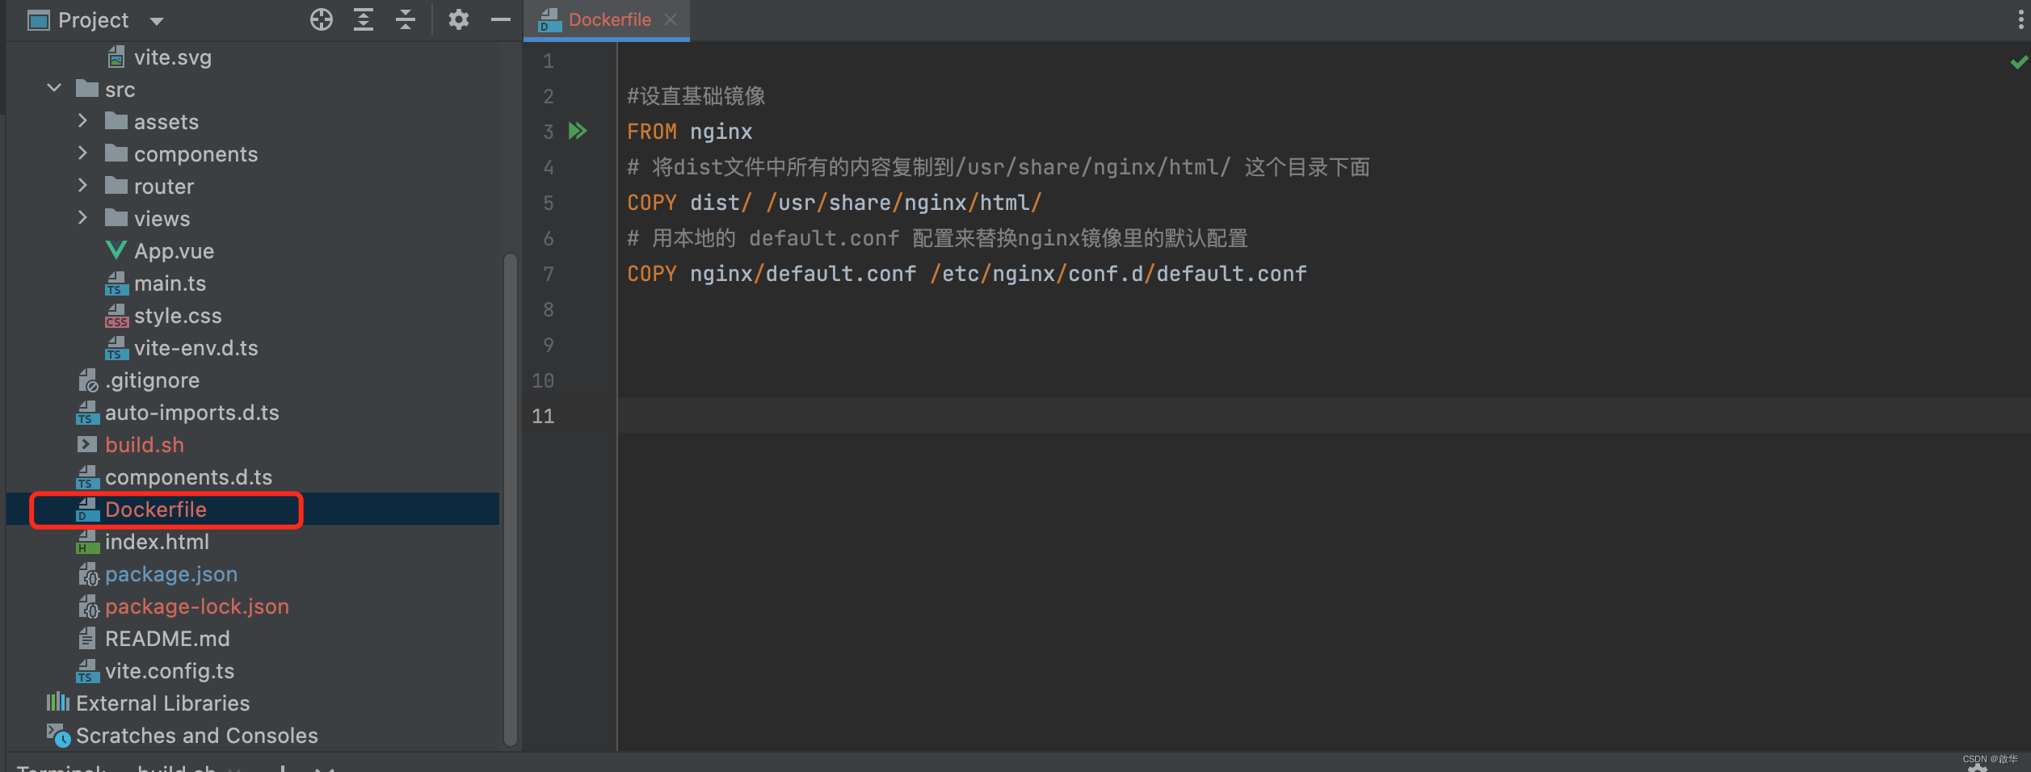Click the default.conf COPY line 7
Screen dimensions: 2031x772
click(967, 274)
